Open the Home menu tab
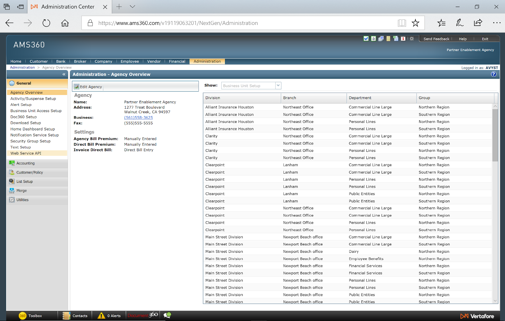The width and height of the screenshot is (505, 321). pyautogui.click(x=16, y=61)
